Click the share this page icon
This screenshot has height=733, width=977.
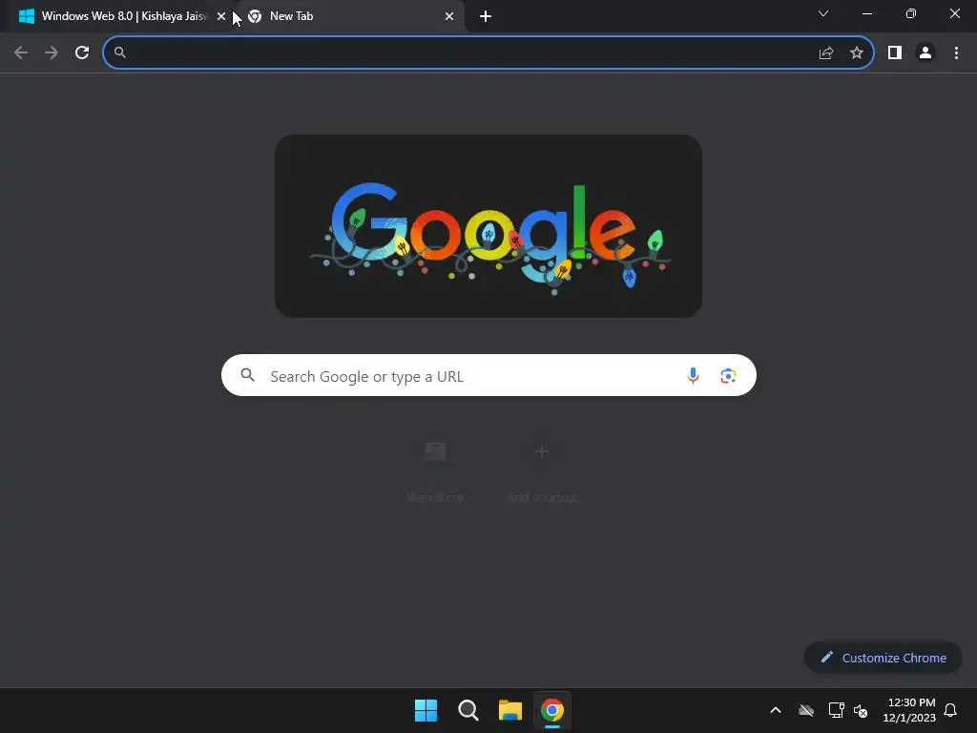[x=826, y=53]
